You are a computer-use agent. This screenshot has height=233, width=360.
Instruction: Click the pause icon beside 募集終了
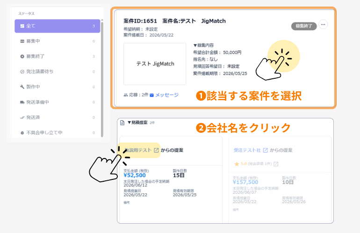coord(22,56)
